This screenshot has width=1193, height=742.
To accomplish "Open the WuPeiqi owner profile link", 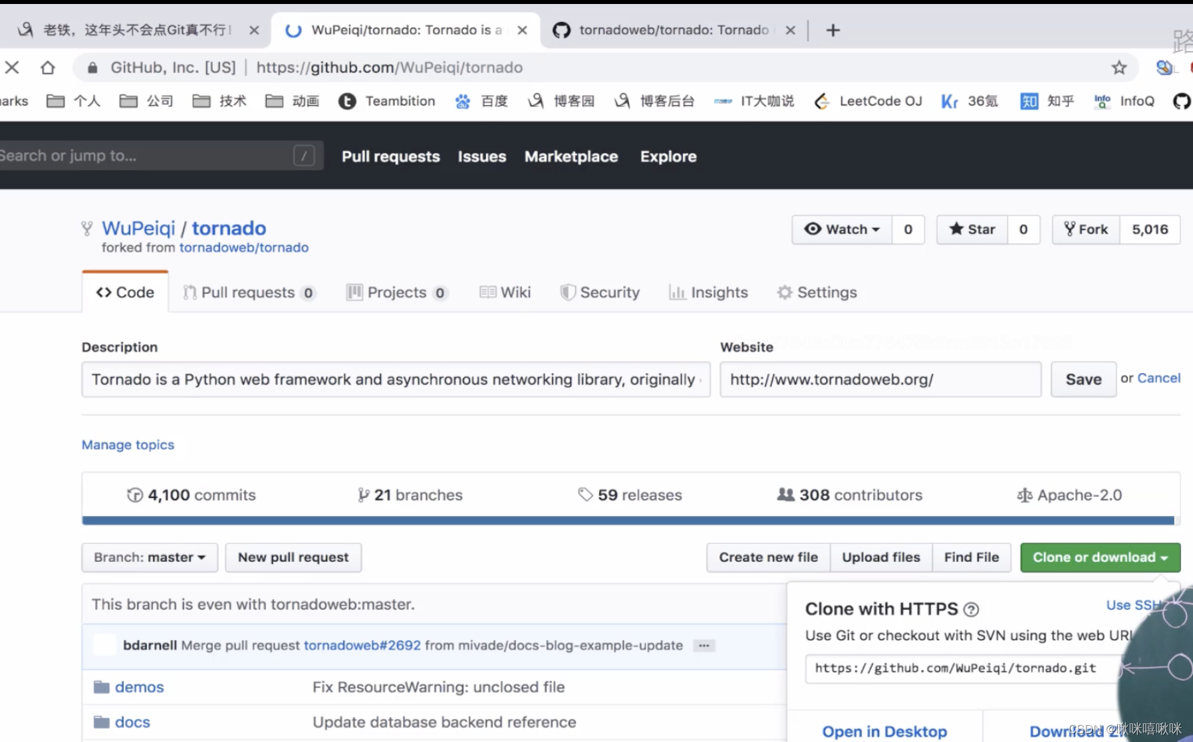I will 138,228.
